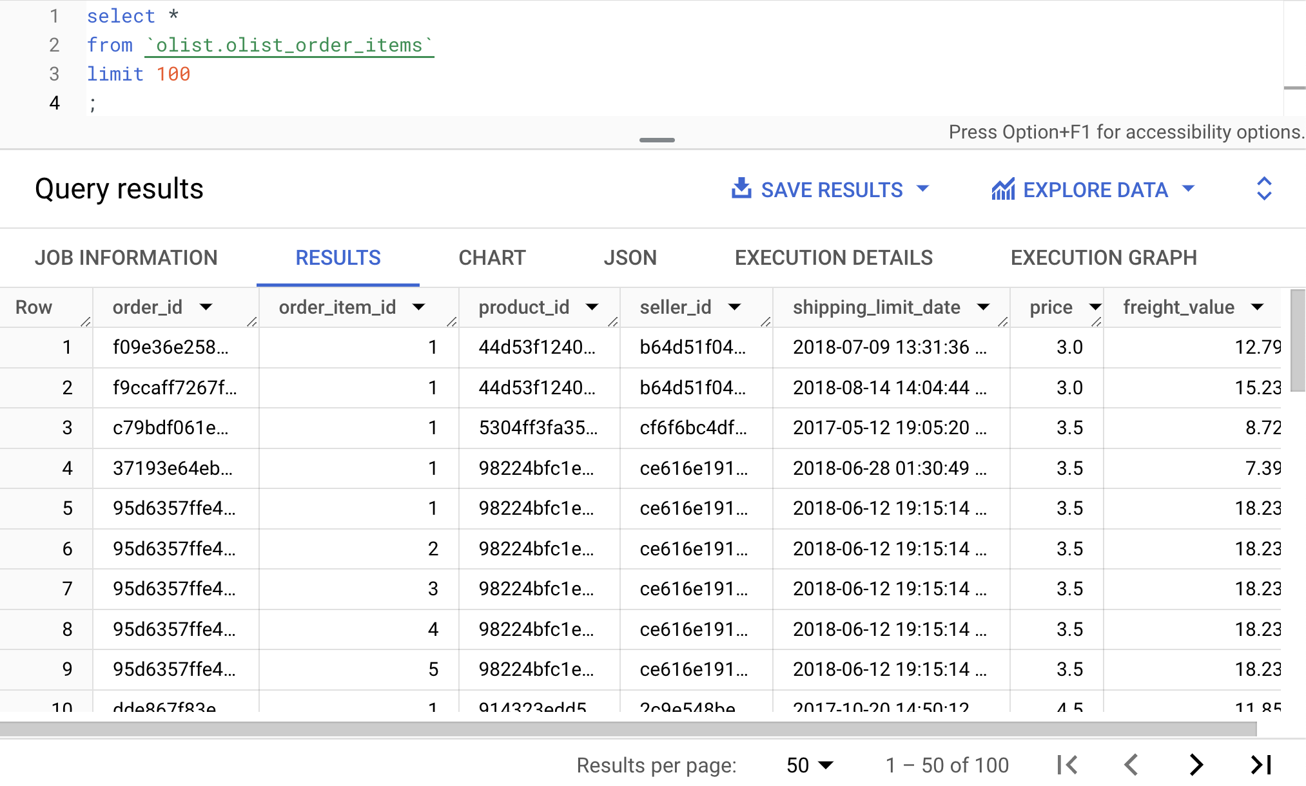Click the Explore Data chart icon
The height and width of the screenshot is (786, 1306).
(1003, 189)
